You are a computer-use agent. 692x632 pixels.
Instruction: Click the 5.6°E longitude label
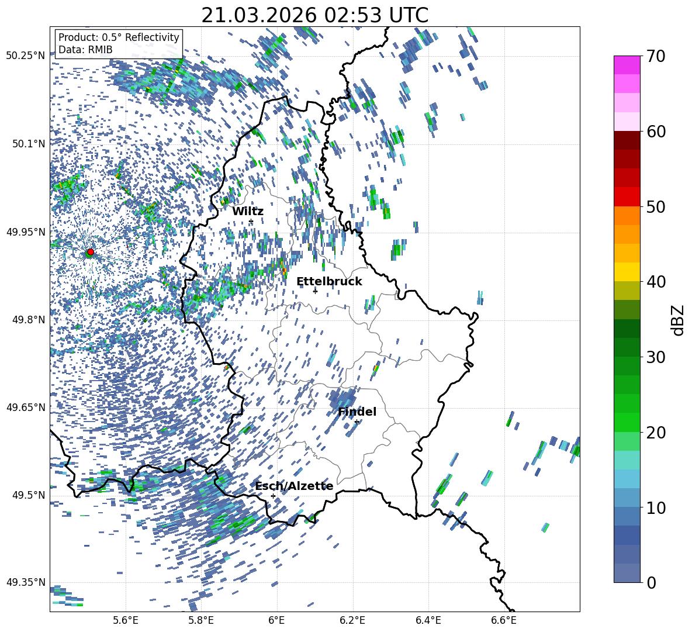125,620
